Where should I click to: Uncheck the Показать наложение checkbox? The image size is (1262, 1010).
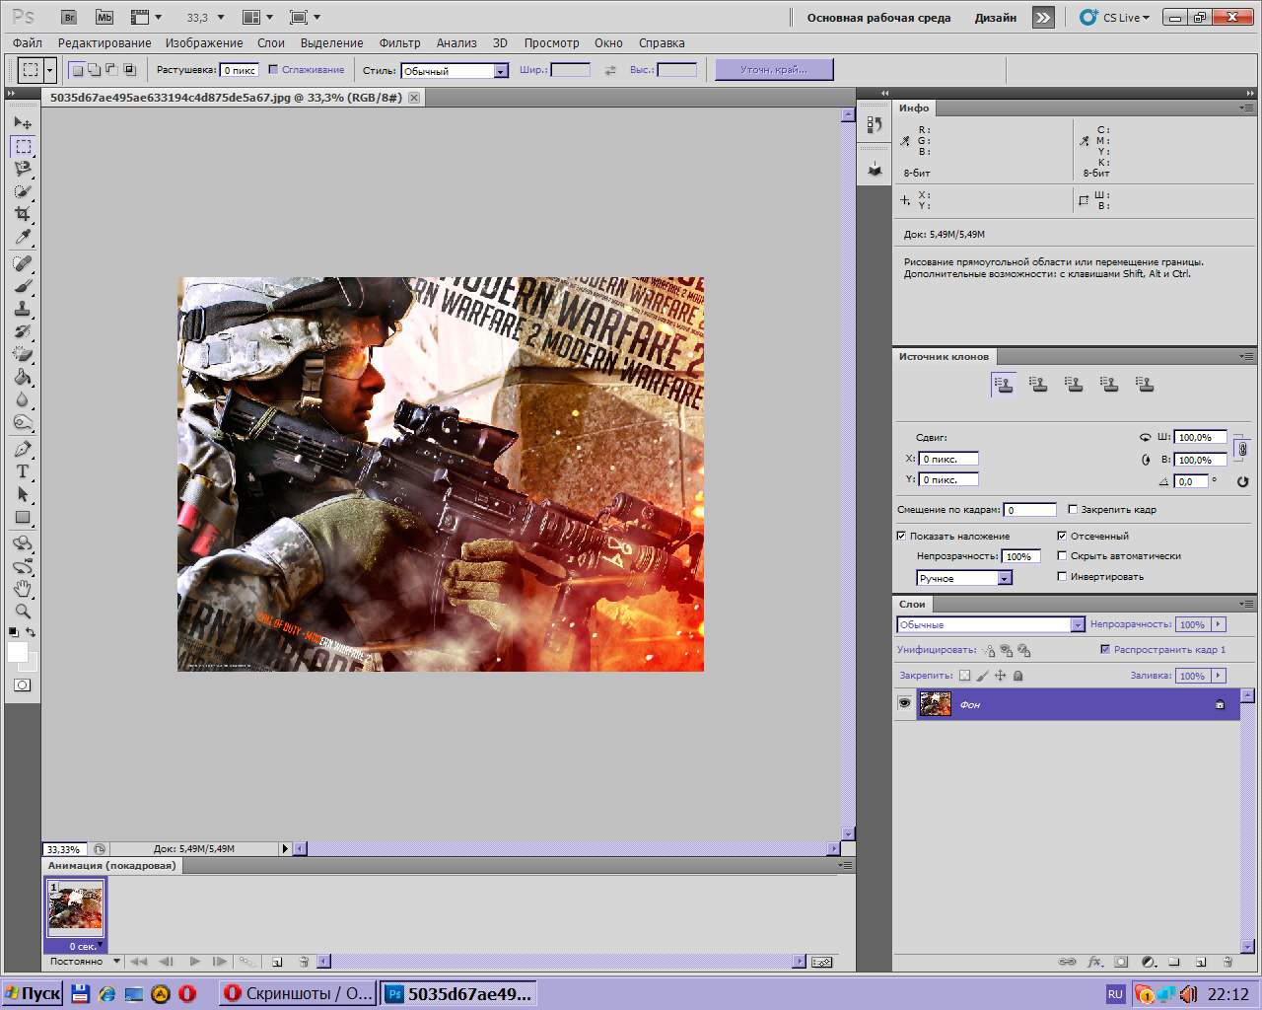901,536
